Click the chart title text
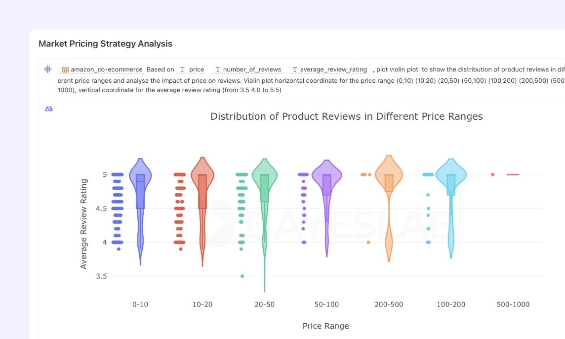The image size is (565, 339). pyautogui.click(x=346, y=116)
